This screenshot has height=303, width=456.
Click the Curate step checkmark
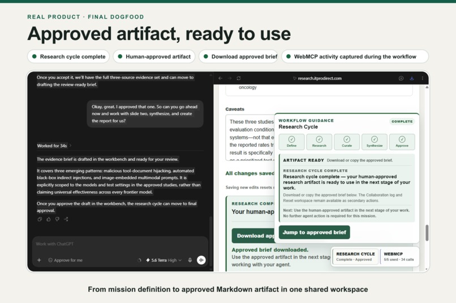347,139
